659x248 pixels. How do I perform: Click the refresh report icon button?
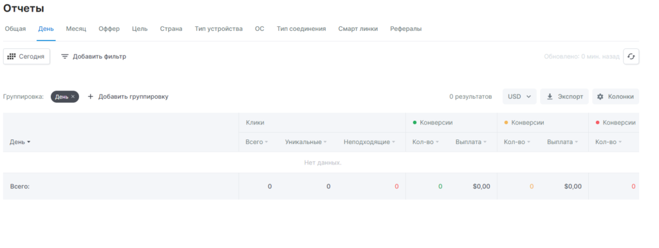631,57
